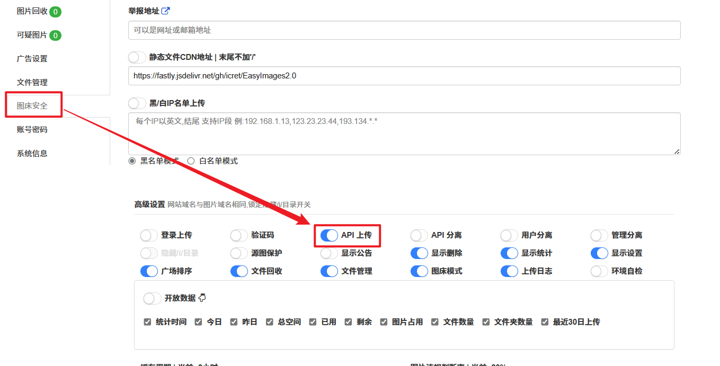This screenshot has height=366, width=720.
Task: Enable the 登录上传 switch
Action: click(149, 235)
